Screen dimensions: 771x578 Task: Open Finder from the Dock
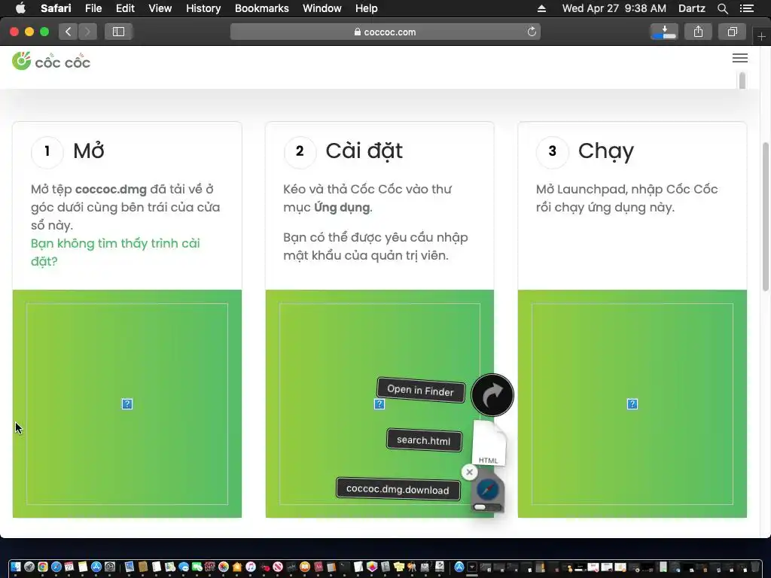[x=16, y=567]
